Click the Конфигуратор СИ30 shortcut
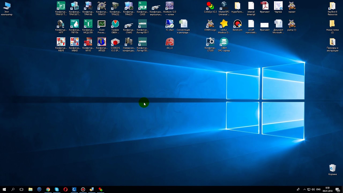 (143, 9)
